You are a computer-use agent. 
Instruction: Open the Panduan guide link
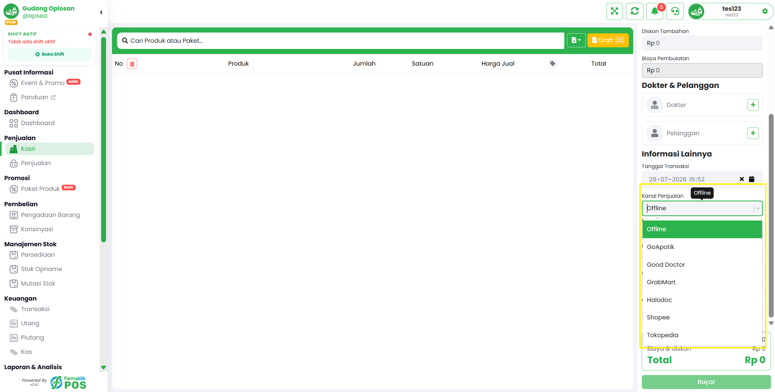[x=50, y=97]
